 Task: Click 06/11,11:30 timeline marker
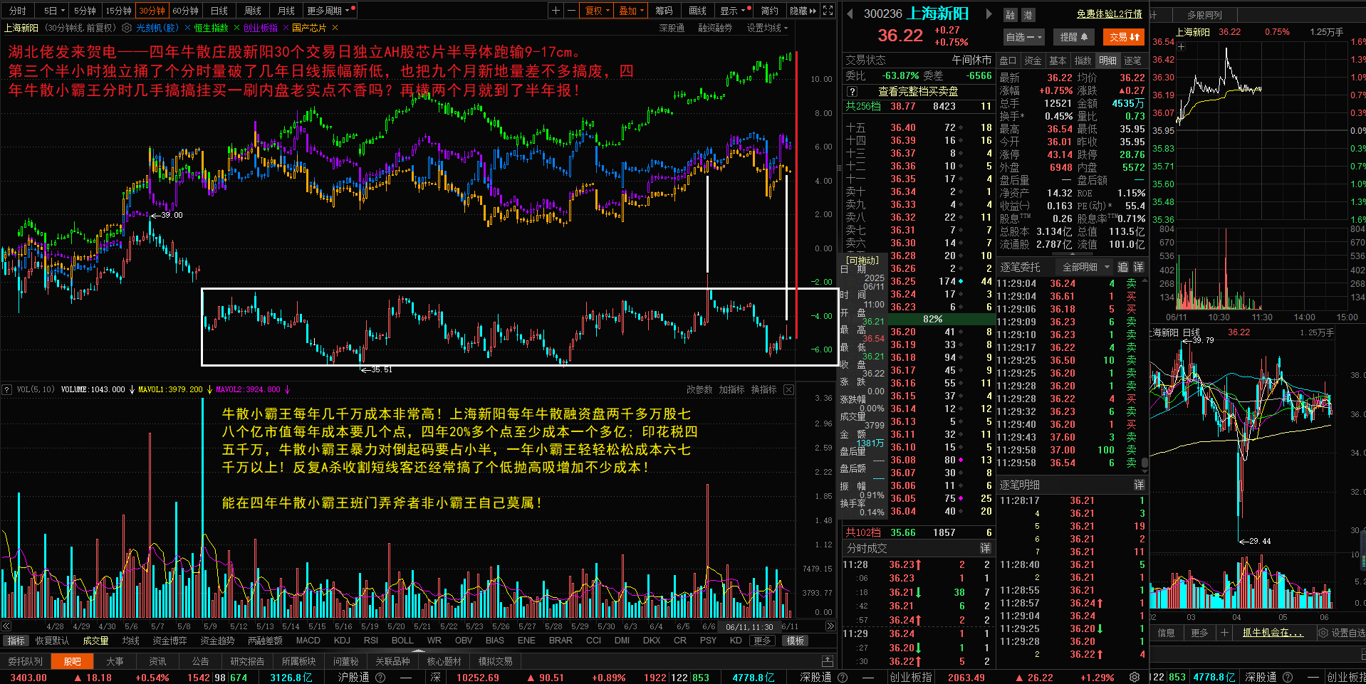pyautogui.click(x=749, y=626)
